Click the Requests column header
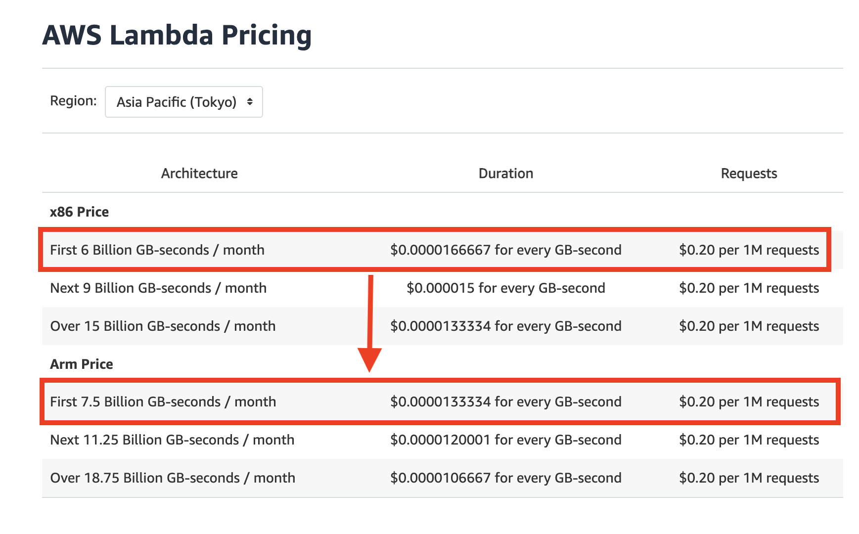The width and height of the screenshot is (859, 534). (x=749, y=173)
